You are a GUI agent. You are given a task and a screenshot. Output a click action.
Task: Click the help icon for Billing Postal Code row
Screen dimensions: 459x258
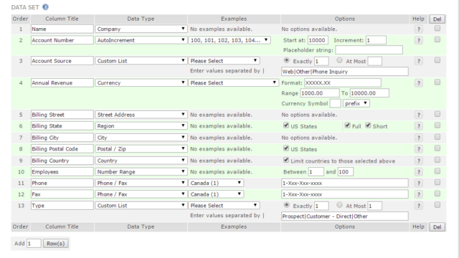tap(419, 149)
